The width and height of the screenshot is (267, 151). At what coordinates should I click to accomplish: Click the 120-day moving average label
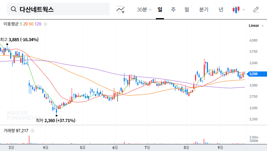(38, 24)
